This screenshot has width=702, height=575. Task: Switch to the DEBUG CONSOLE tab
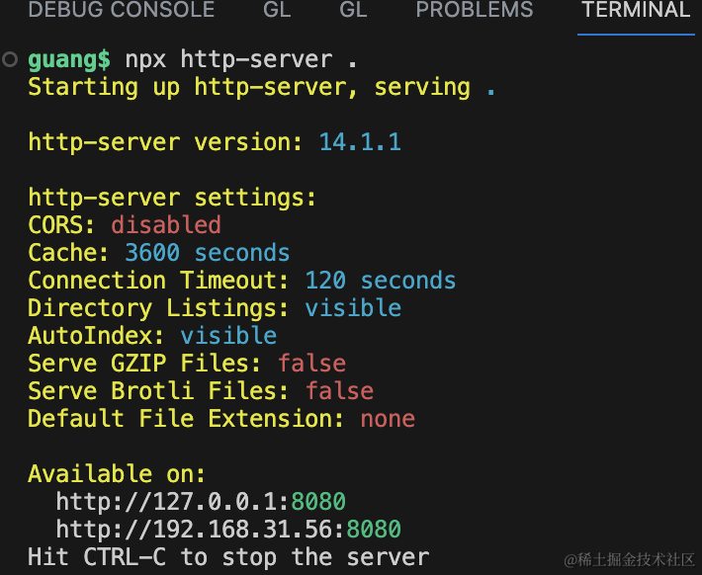click(x=121, y=11)
